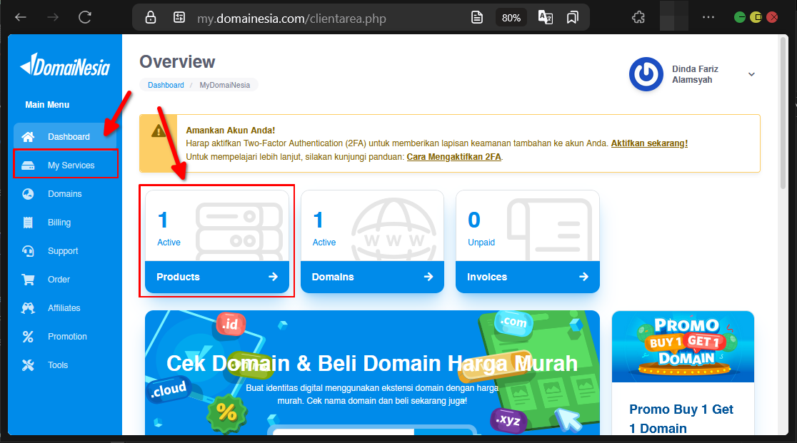
Task: Click the Promotion percent icon
Action: pos(28,337)
